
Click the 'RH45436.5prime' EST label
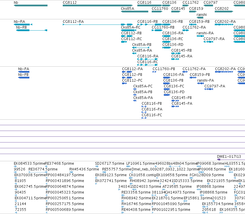(x=84, y=169)
